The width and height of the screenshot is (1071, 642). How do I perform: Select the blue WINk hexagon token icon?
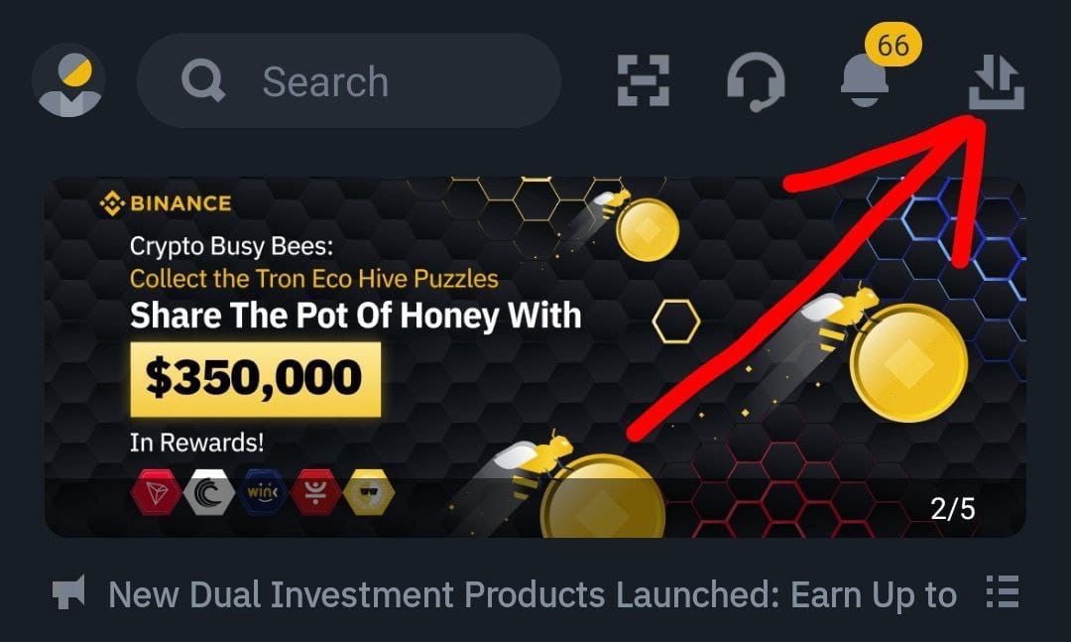tap(262, 491)
